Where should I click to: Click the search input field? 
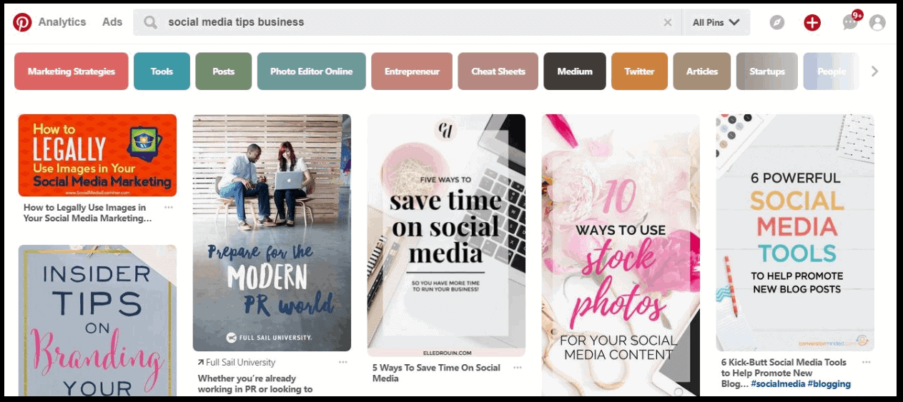pyautogui.click(x=408, y=23)
